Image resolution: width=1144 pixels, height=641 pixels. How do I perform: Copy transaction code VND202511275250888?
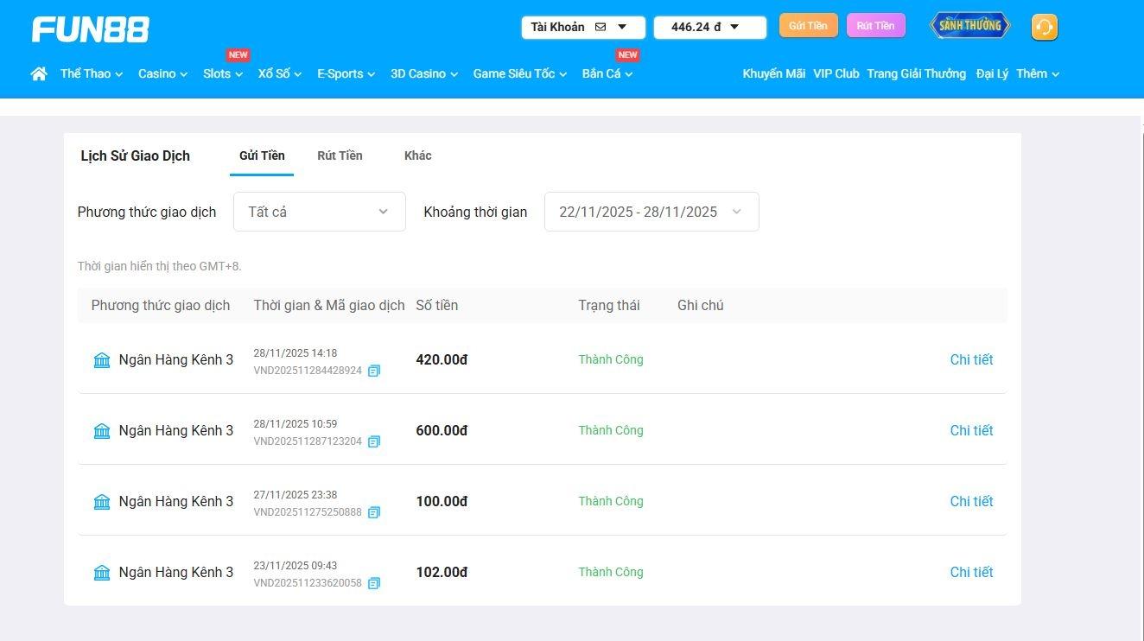pyautogui.click(x=374, y=512)
